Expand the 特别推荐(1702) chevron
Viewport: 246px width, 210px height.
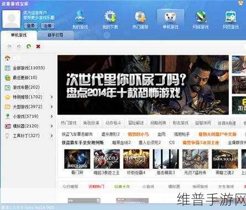(51, 97)
